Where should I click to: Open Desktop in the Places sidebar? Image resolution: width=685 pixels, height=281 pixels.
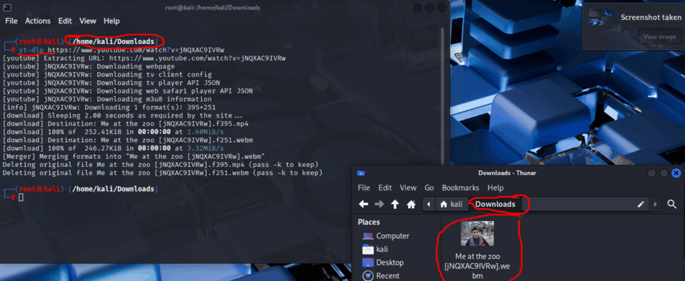pyautogui.click(x=390, y=263)
